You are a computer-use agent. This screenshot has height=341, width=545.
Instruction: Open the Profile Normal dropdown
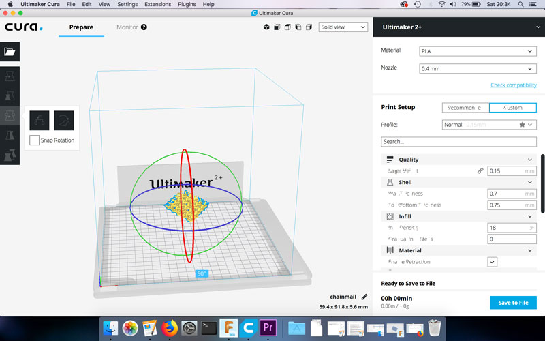pos(489,125)
